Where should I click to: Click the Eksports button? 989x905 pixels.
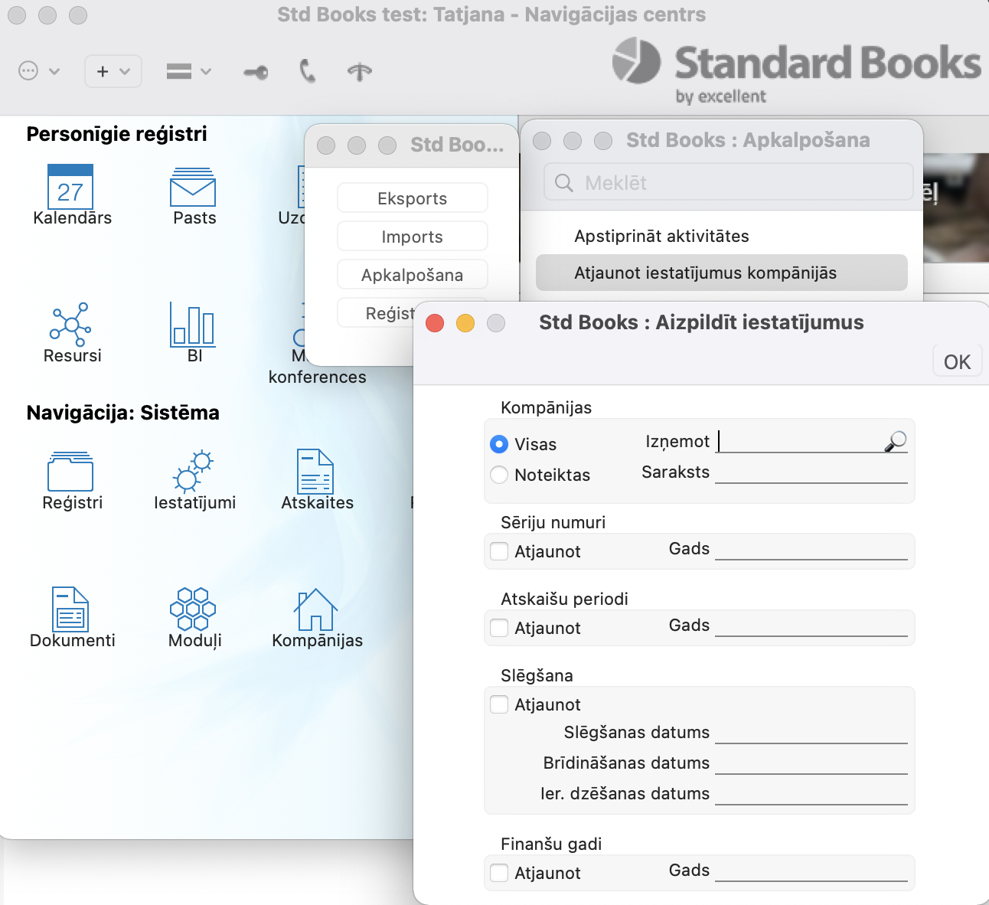click(x=412, y=198)
